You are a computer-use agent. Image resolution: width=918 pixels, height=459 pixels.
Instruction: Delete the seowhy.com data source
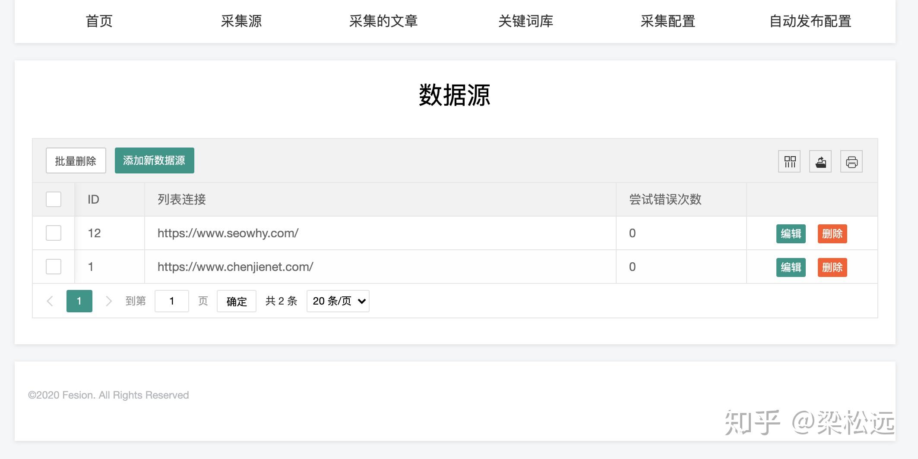click(x=833, y=234)
